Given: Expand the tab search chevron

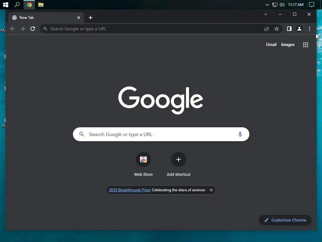Looking at the screenshot, I should click(265, 14).
